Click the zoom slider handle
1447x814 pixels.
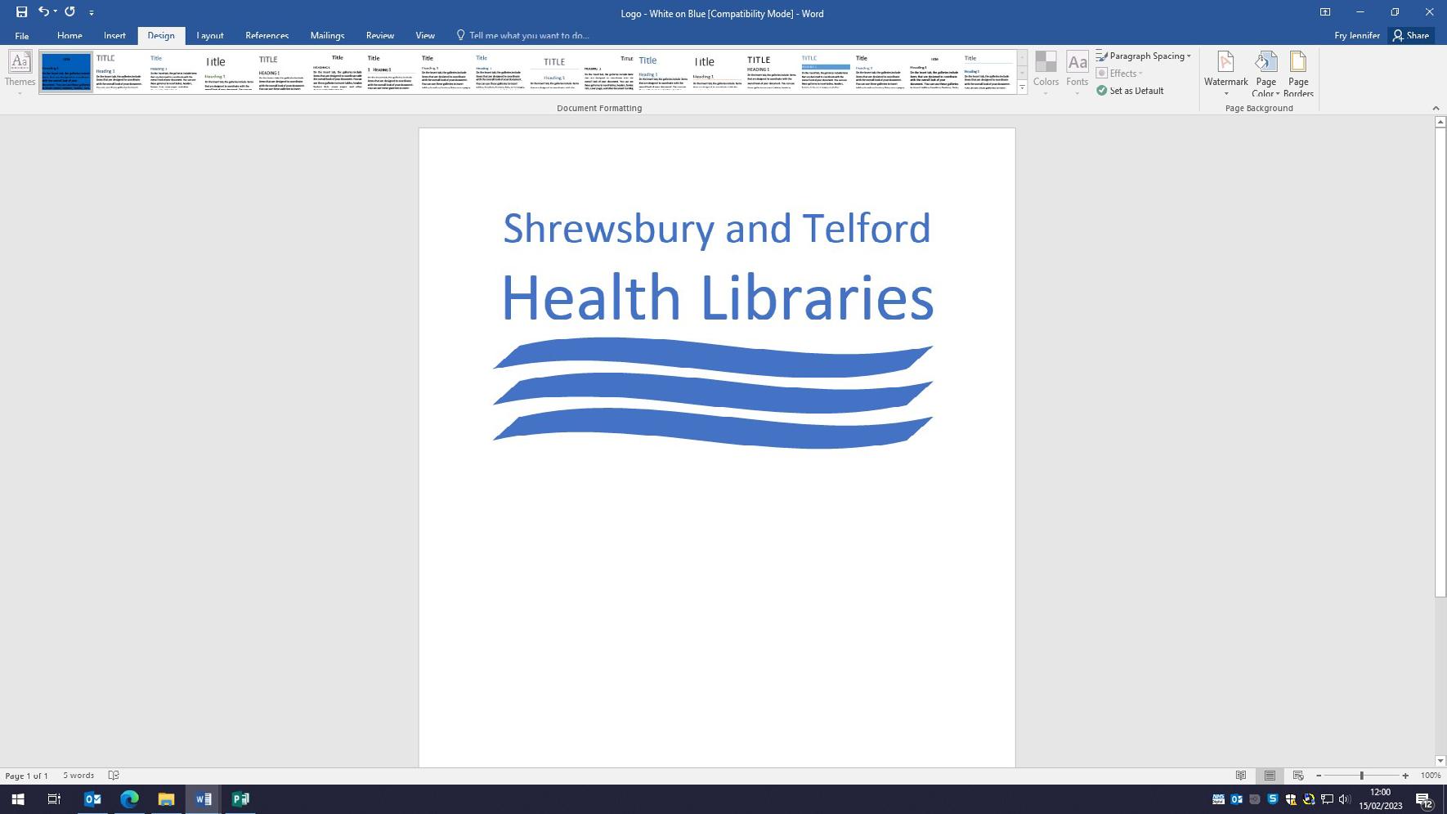(1362, 776)
